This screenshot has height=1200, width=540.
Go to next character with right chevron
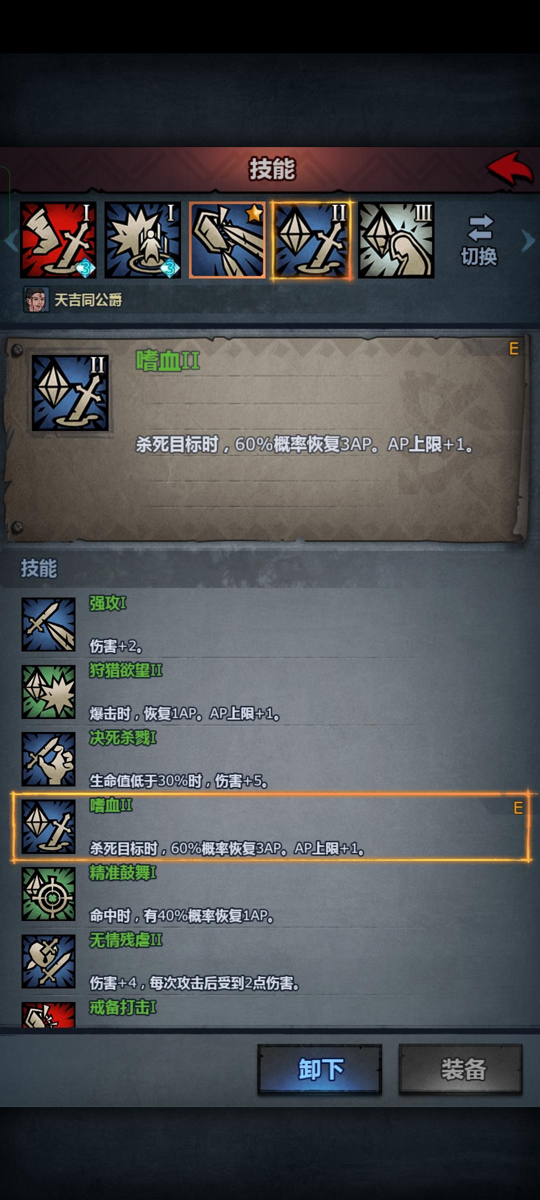(x=528, y=240)
